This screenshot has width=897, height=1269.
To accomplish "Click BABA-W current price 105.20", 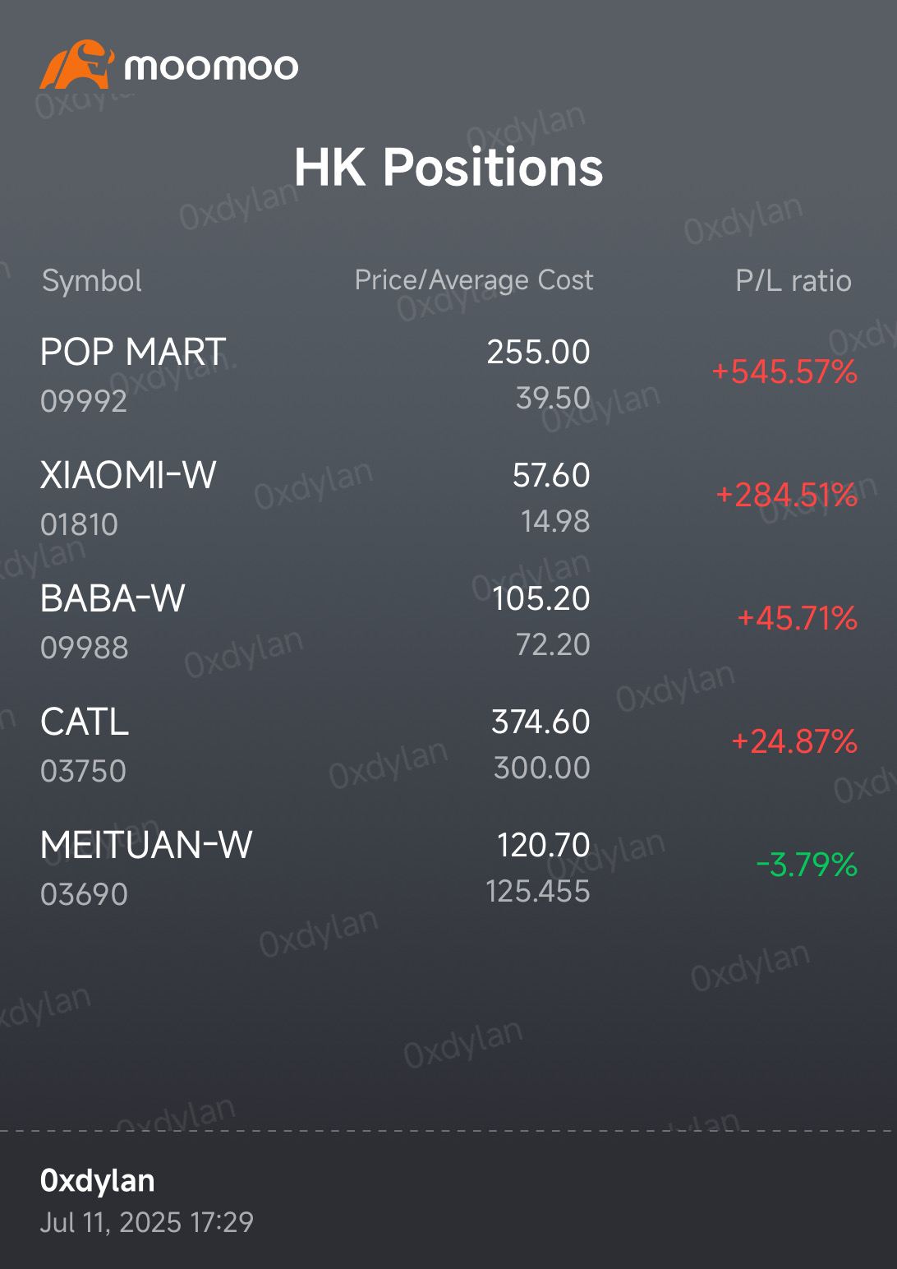I will coord(541,598).
